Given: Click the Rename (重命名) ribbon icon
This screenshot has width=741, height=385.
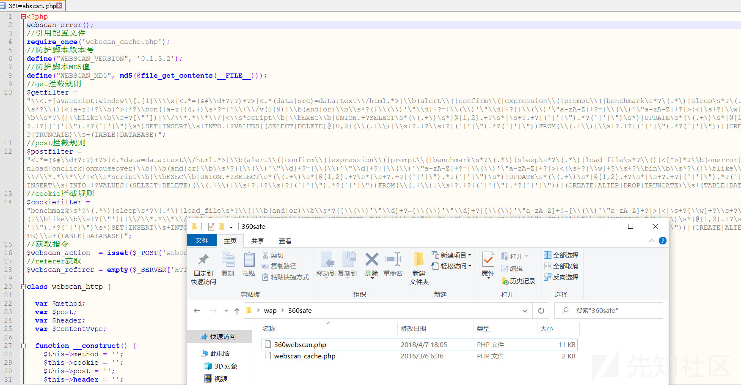Looking at the screenshot, I should (393, 260).
